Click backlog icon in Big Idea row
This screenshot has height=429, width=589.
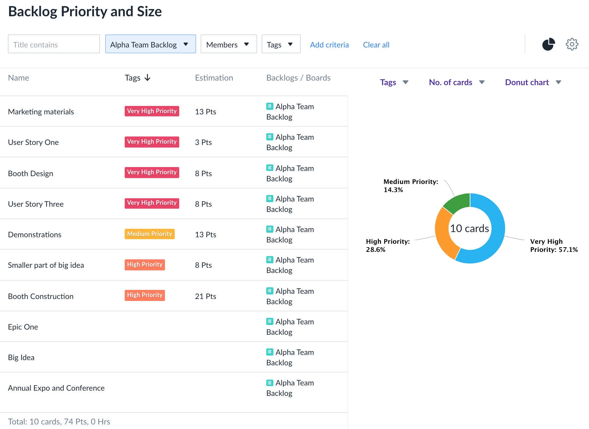point(269,352)
